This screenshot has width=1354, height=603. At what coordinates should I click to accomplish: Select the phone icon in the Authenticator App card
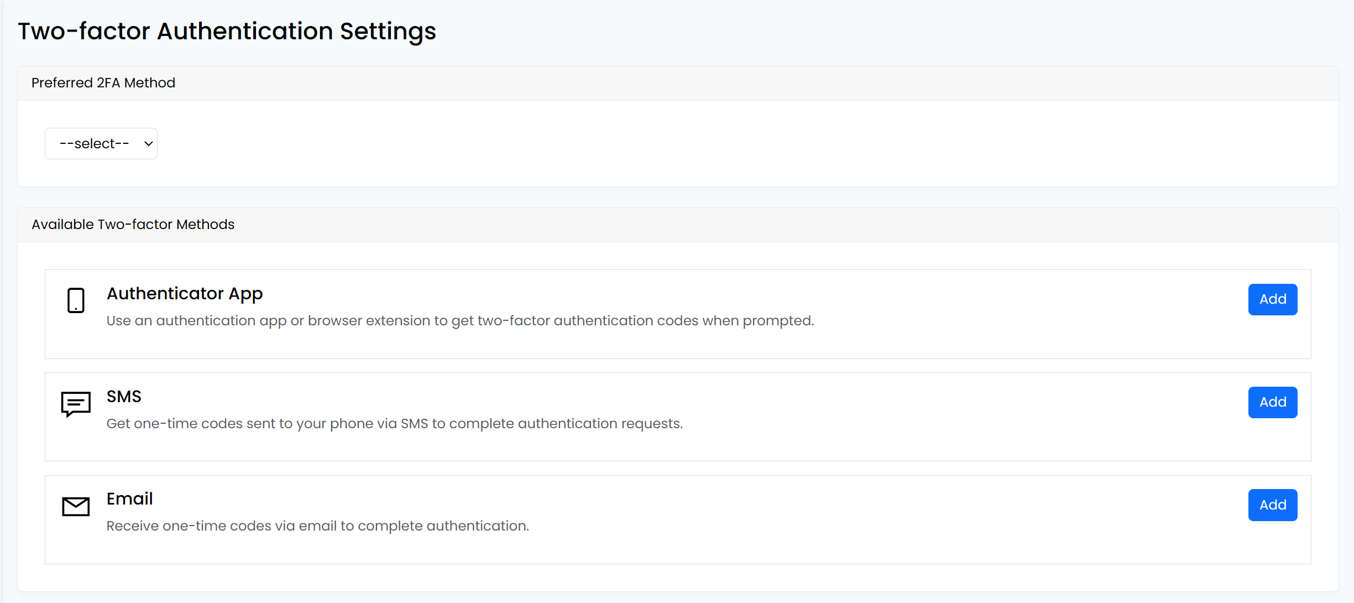pyautogui.click(x=76, y=300)
